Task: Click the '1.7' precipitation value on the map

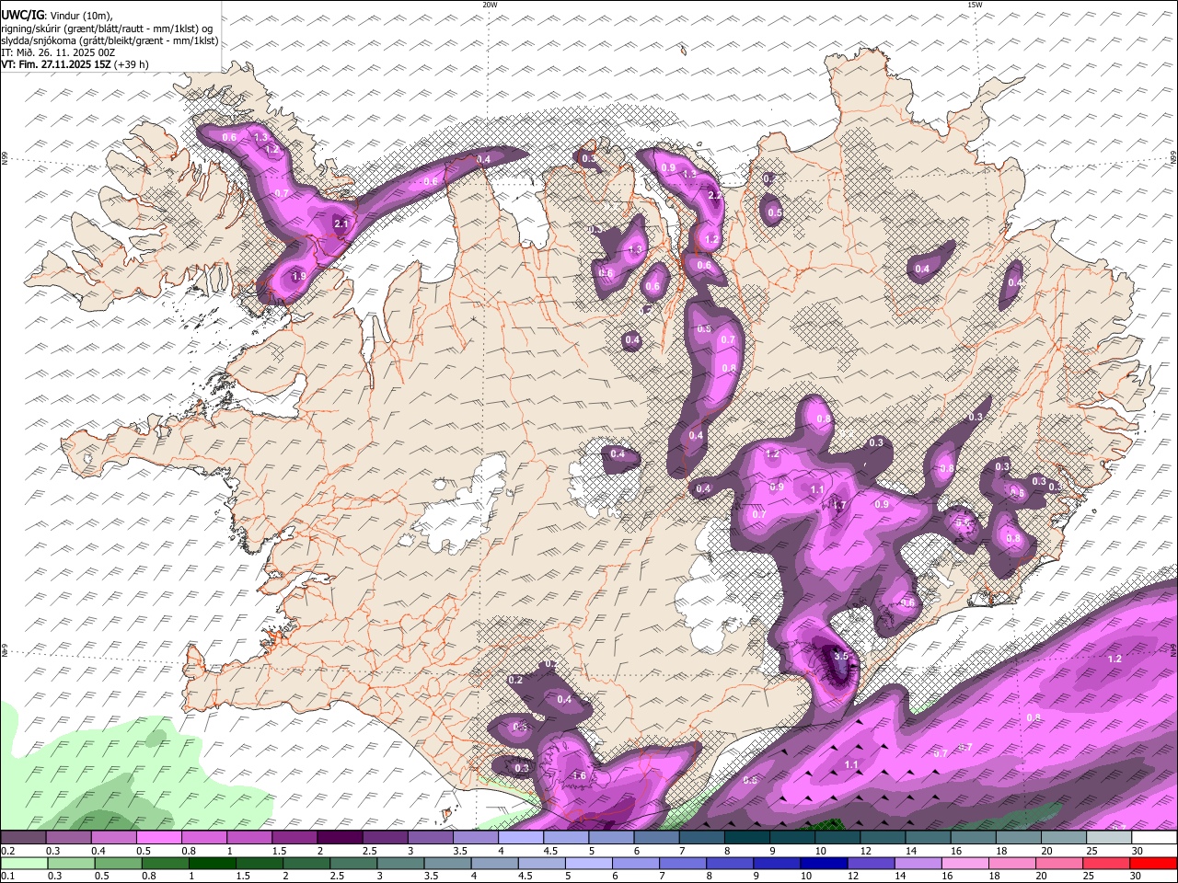Action: click(x=838, y=505)
